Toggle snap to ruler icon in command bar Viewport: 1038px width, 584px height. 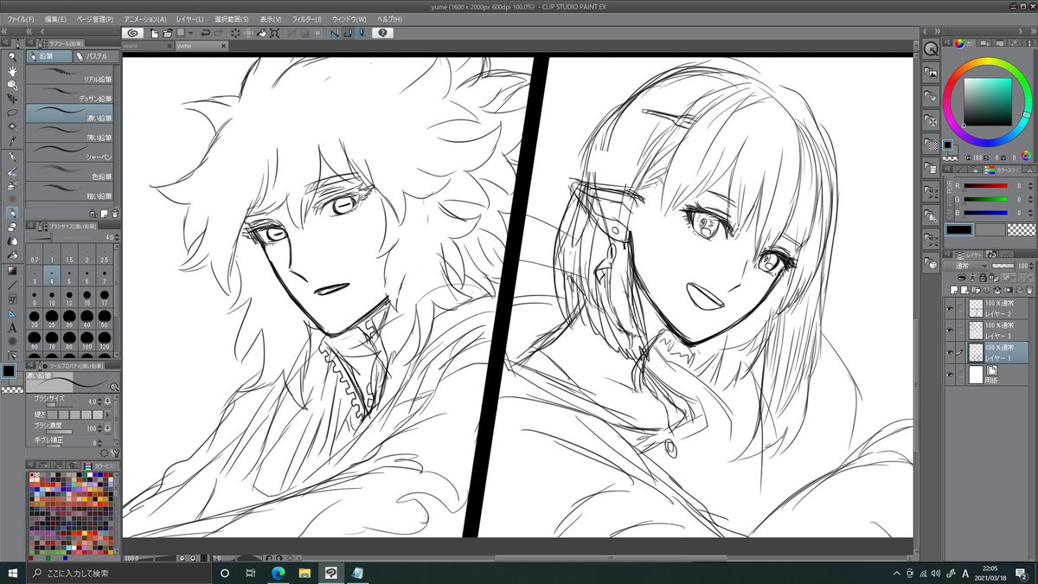pos(335,33)
